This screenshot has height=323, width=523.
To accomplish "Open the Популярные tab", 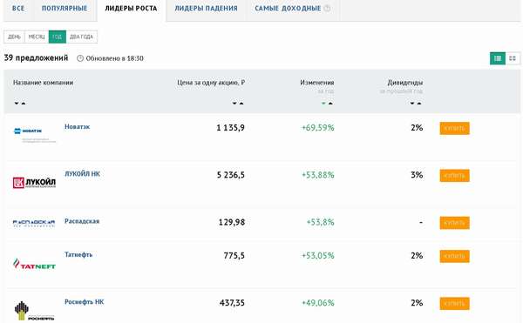I will pos(65,9).
